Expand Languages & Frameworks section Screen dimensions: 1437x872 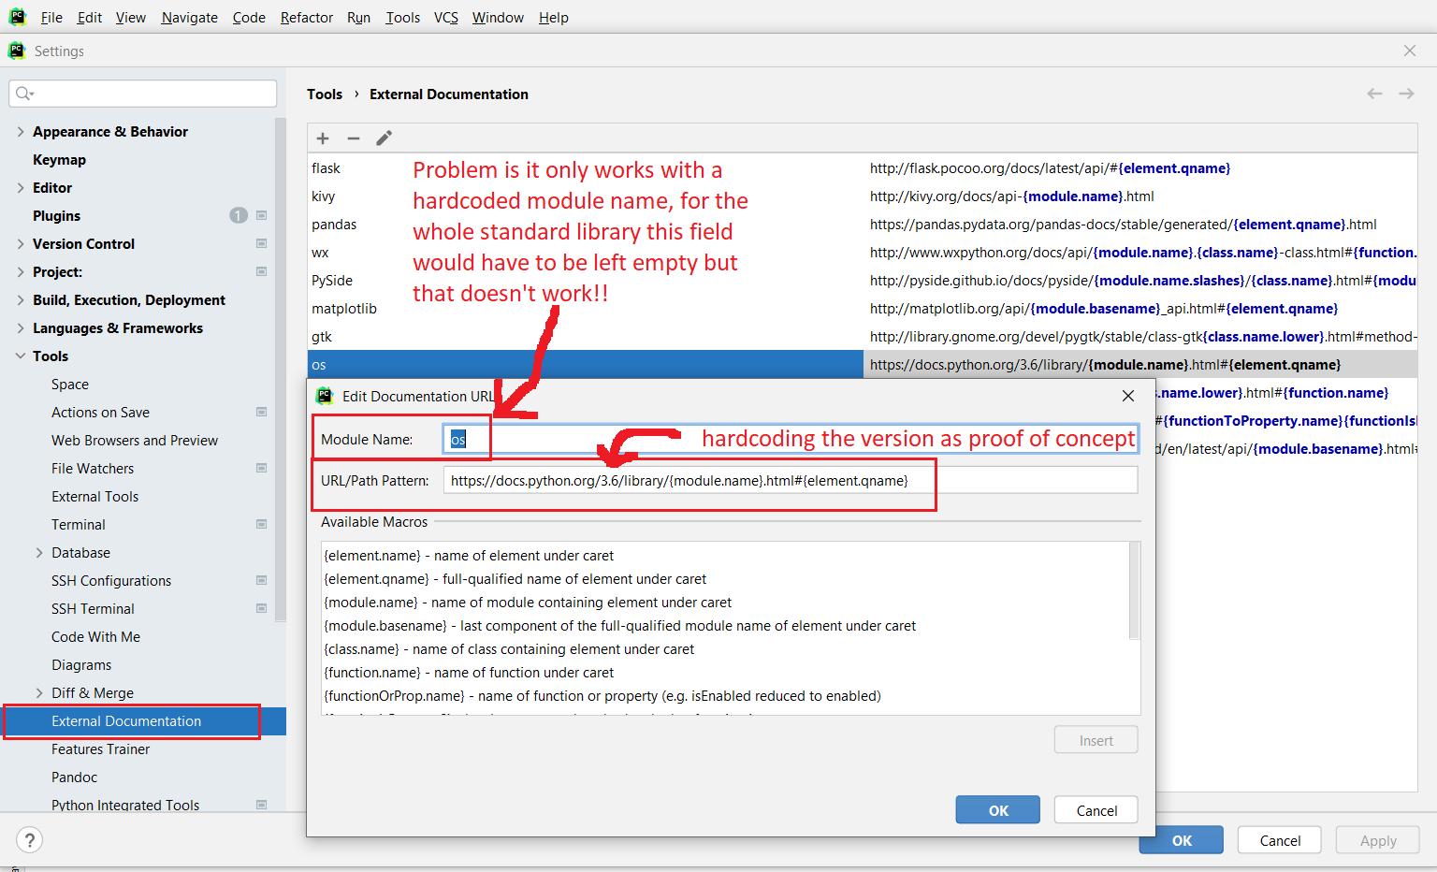21,328
